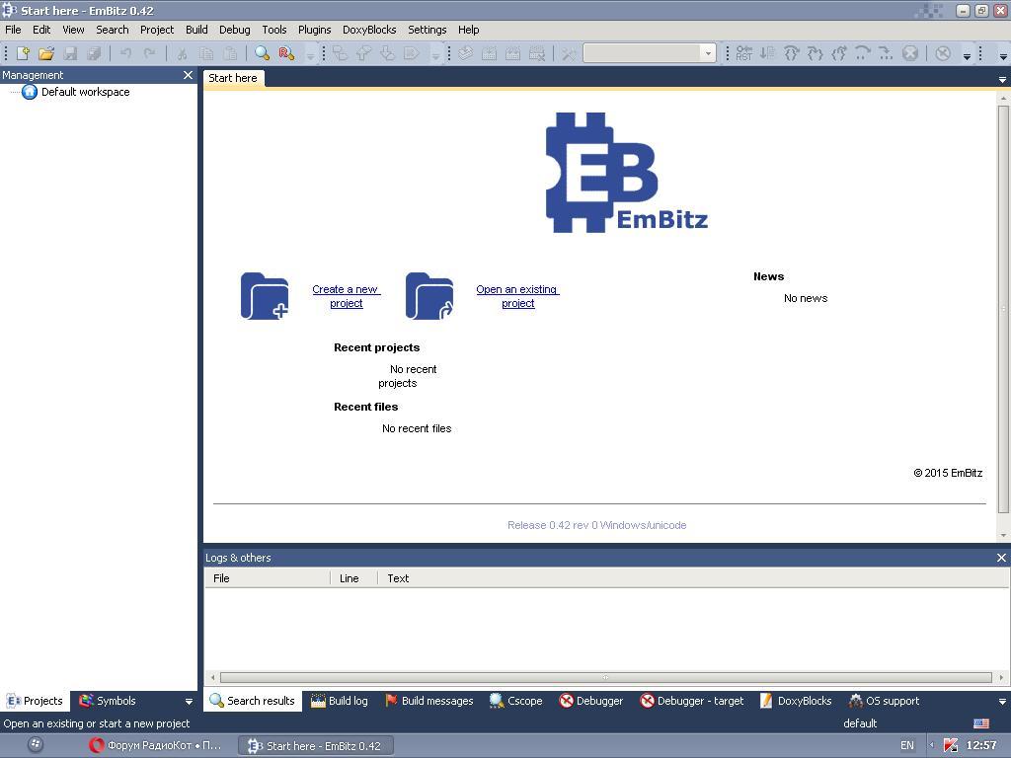
Task: Click the Open file folder icon
Action: [45, 53]
